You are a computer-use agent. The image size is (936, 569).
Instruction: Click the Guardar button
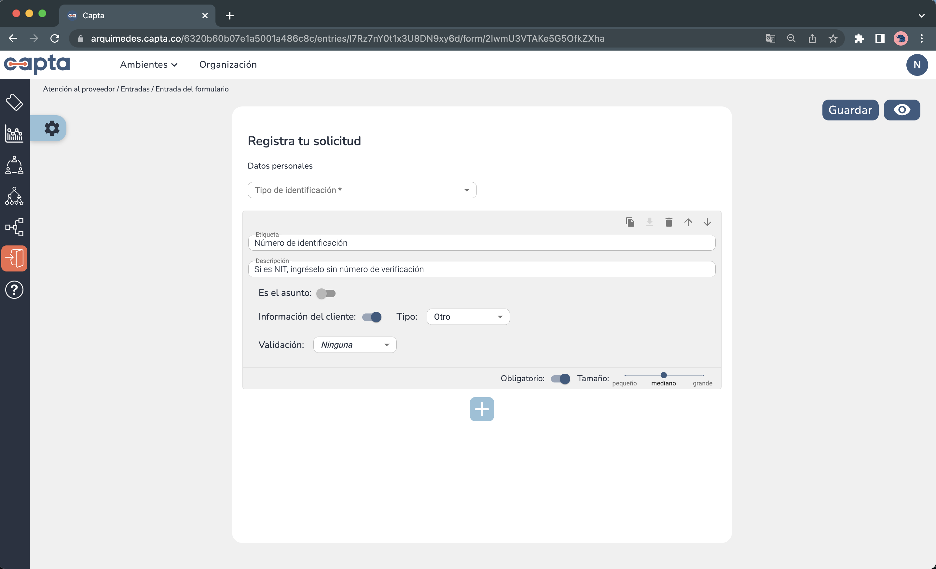tap(850, 110)
